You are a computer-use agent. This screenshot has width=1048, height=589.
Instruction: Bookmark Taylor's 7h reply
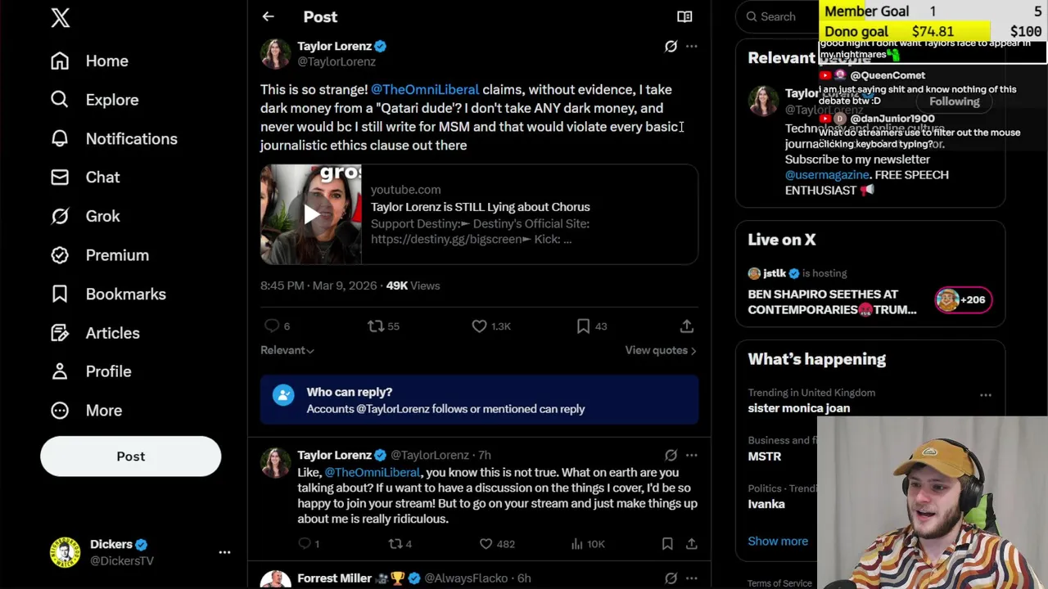click(667, 543)
